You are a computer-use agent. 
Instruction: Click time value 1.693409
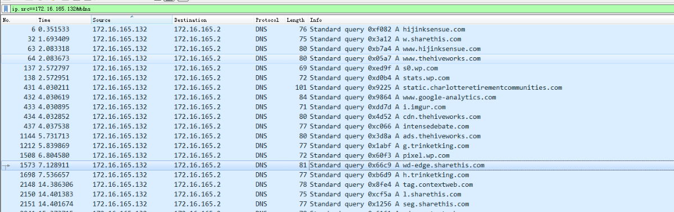click(x=54, y=39)
